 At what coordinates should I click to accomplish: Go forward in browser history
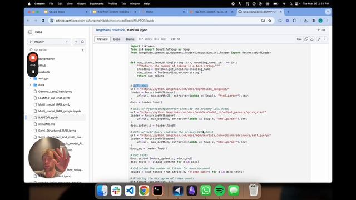(36, 21)
